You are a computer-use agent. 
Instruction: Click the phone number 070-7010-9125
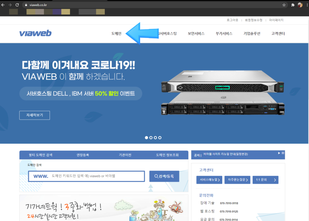click(229, 211)
